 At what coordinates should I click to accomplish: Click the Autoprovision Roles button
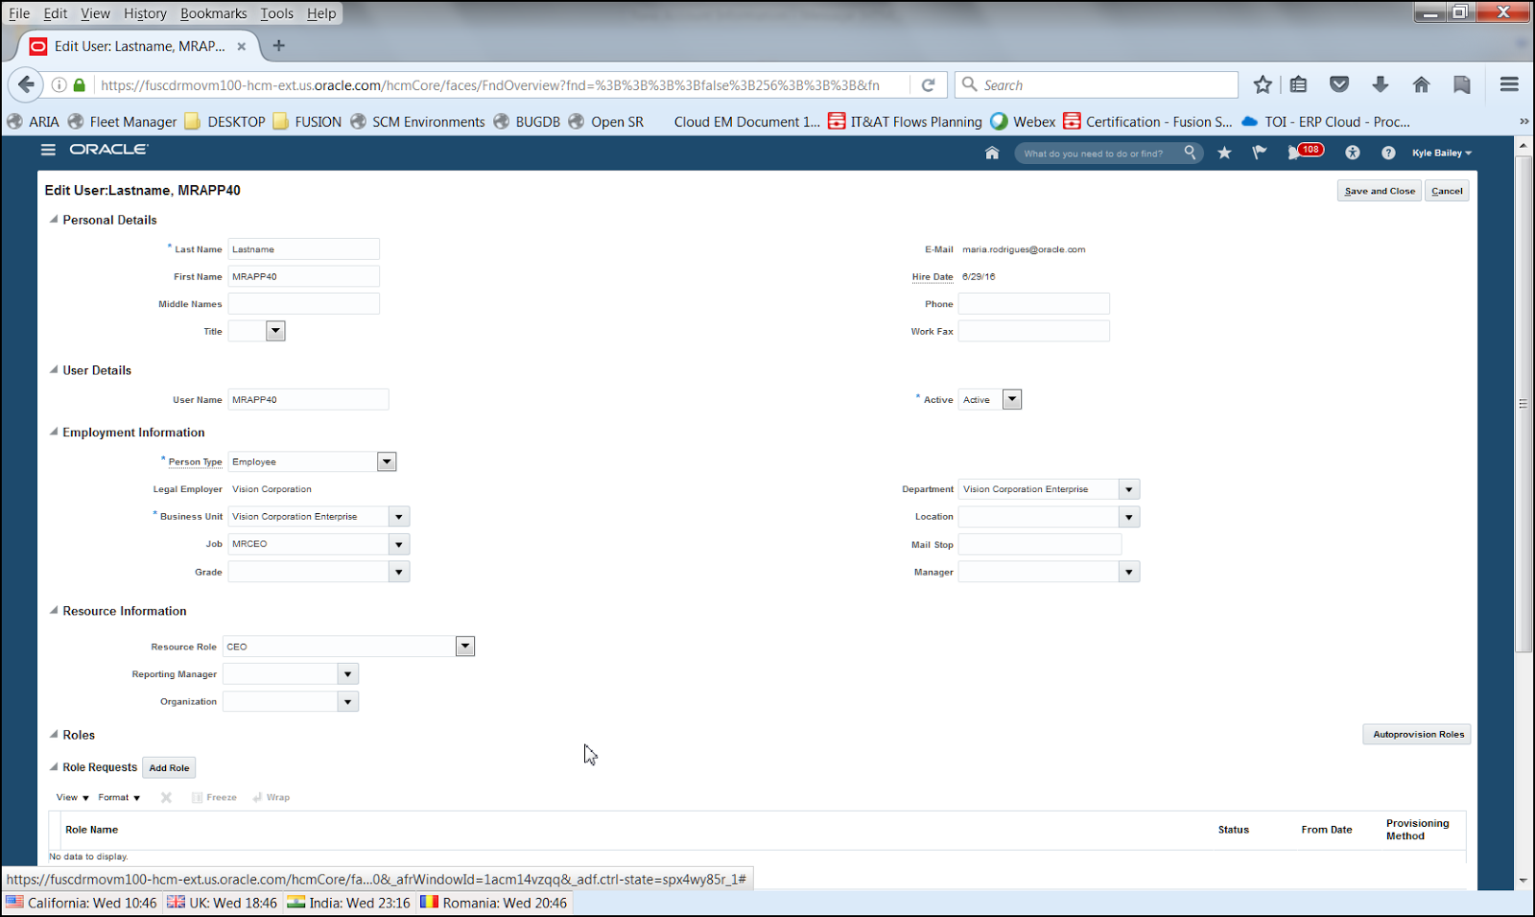(1416, 734)
